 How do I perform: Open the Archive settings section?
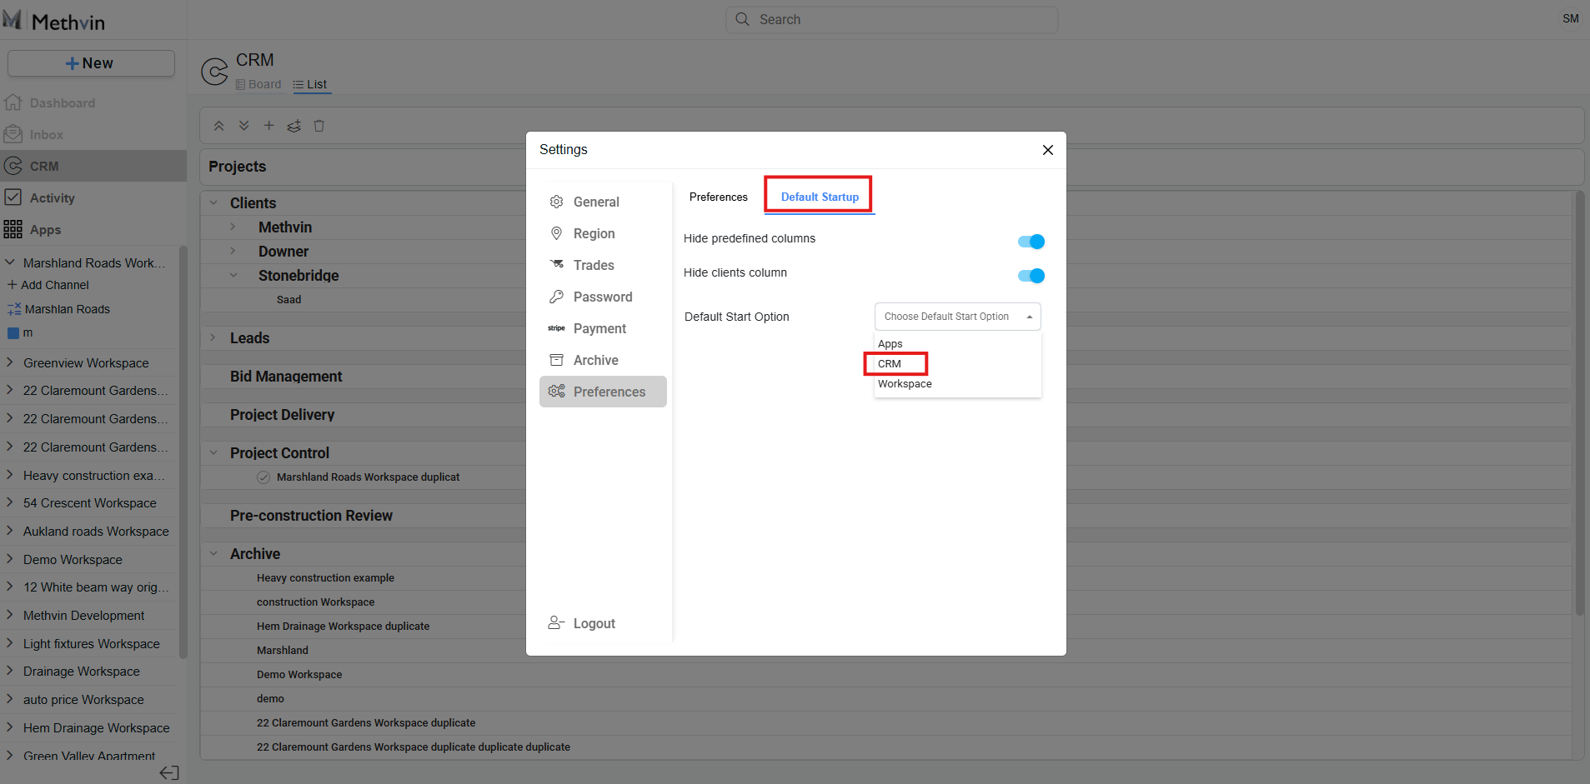pyautogui.click(x=595, y=360)
